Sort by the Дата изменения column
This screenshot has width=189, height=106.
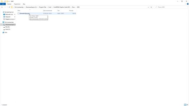click(48, 11)
